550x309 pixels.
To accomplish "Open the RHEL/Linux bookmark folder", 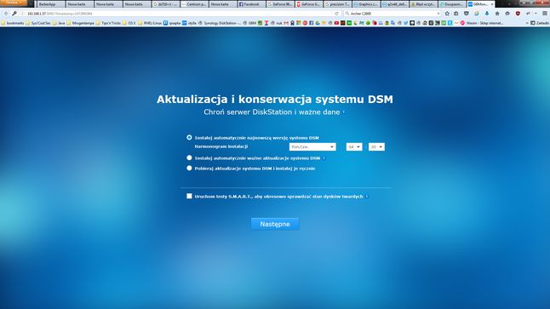I will 150,23.
